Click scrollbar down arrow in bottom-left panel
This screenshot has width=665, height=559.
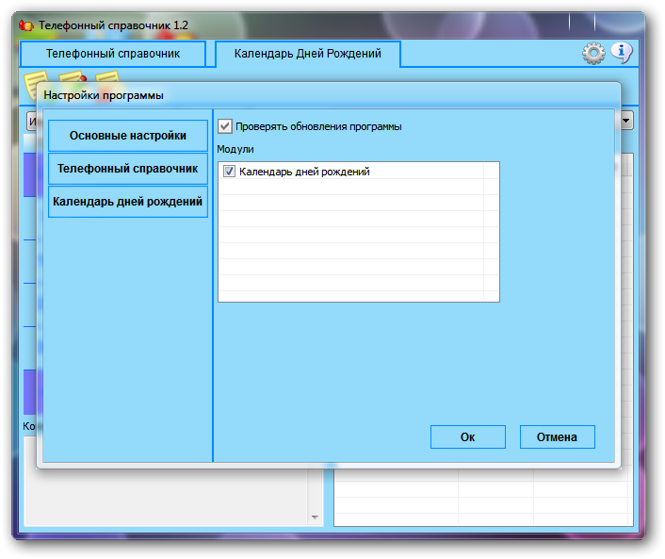click(x=315, y=517)
